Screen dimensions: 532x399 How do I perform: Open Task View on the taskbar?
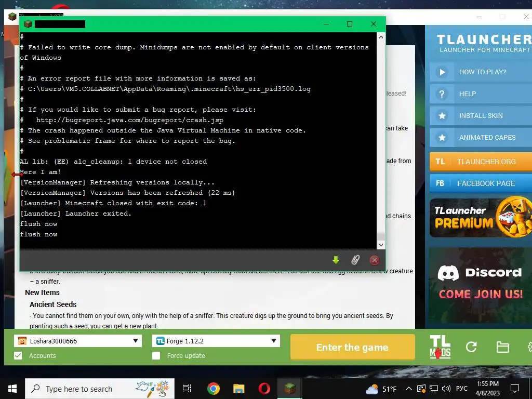tap(187, 389)
